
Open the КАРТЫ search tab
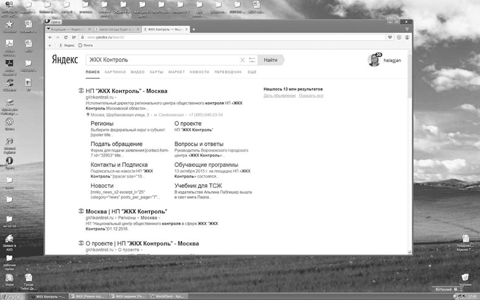click(x=157, y=72)
